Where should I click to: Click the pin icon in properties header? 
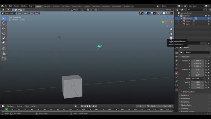208,48
